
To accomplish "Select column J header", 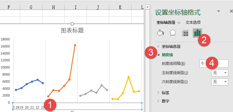I will tap(98, 7).
